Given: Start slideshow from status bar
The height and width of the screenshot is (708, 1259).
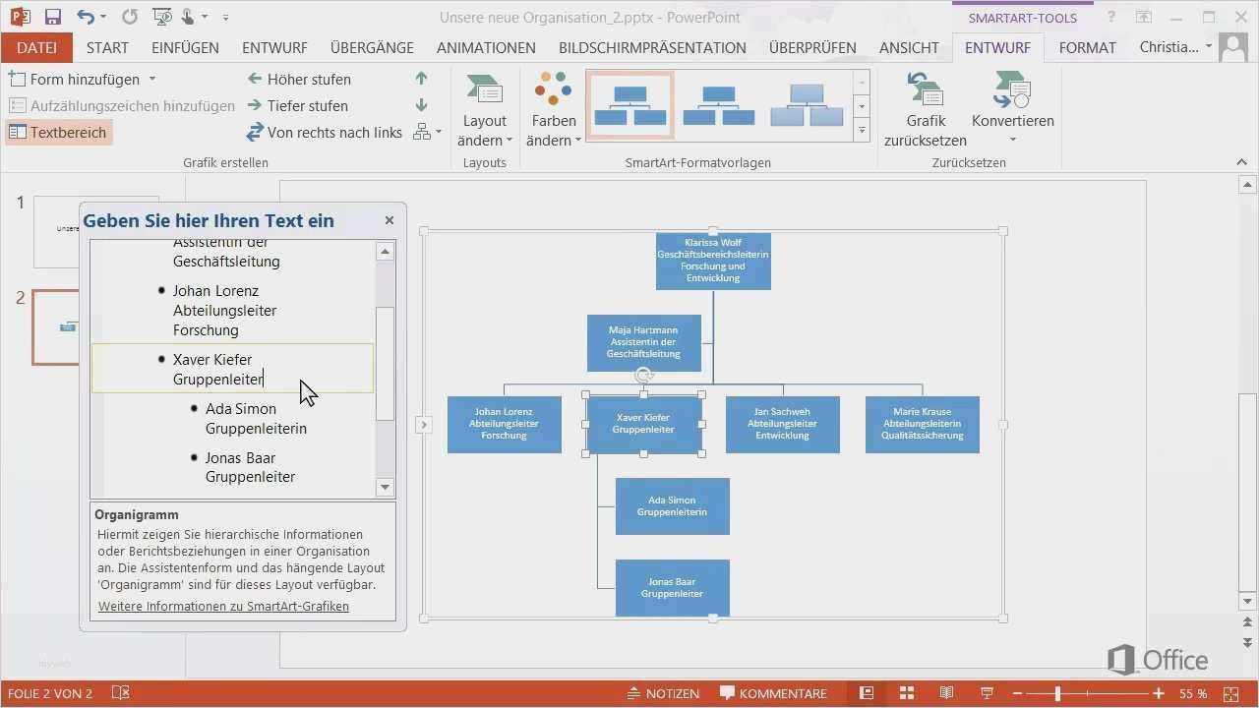Looking at the screenshot, I should (988, 693).
